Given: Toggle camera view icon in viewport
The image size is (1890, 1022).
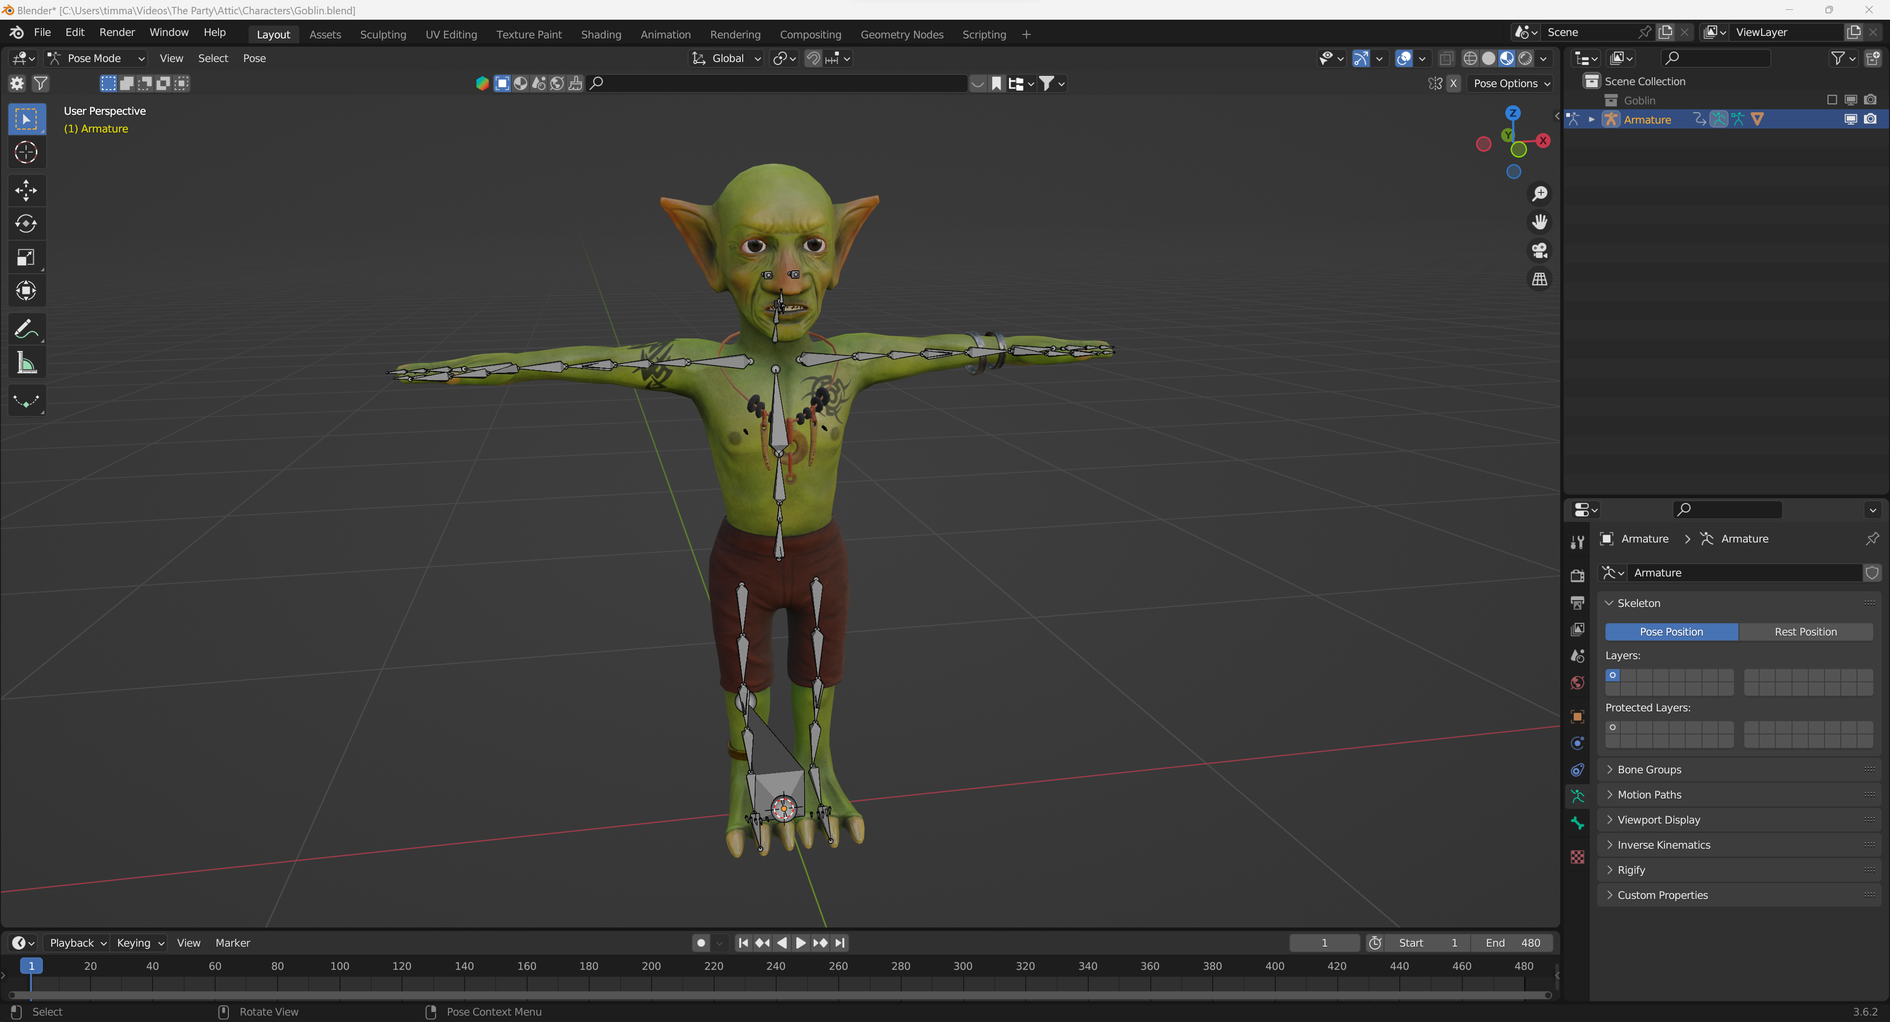Looking at the screenshot, I should coord(1539,251).
